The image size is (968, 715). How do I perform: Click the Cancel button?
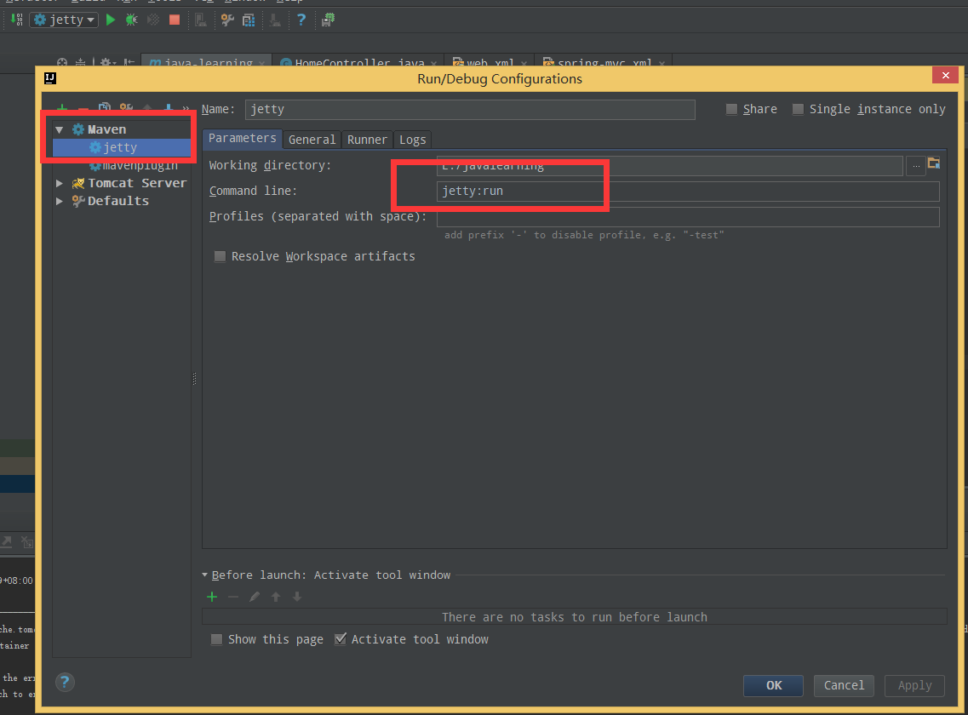(x=844, y=685)
